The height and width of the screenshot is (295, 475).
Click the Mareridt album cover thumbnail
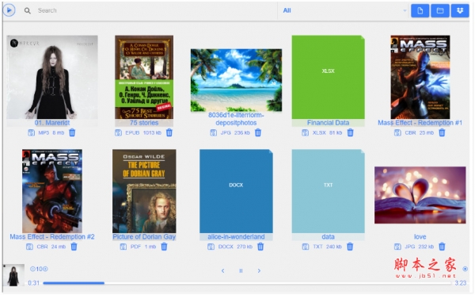52,77
